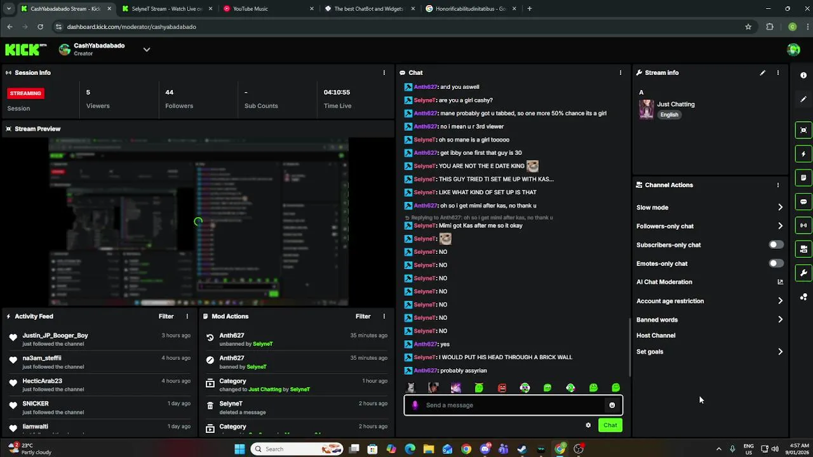This screenshot has width=813, height=457.
Task: Open Steam from the taskbar
Action: click(522, 449)
